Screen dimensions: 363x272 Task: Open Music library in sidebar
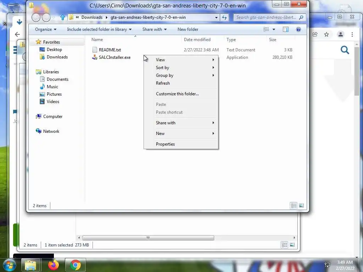pos(52,86)
